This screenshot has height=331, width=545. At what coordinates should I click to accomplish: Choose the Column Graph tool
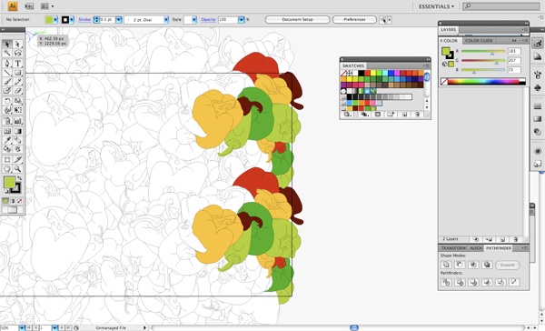(x=17, y=121)
